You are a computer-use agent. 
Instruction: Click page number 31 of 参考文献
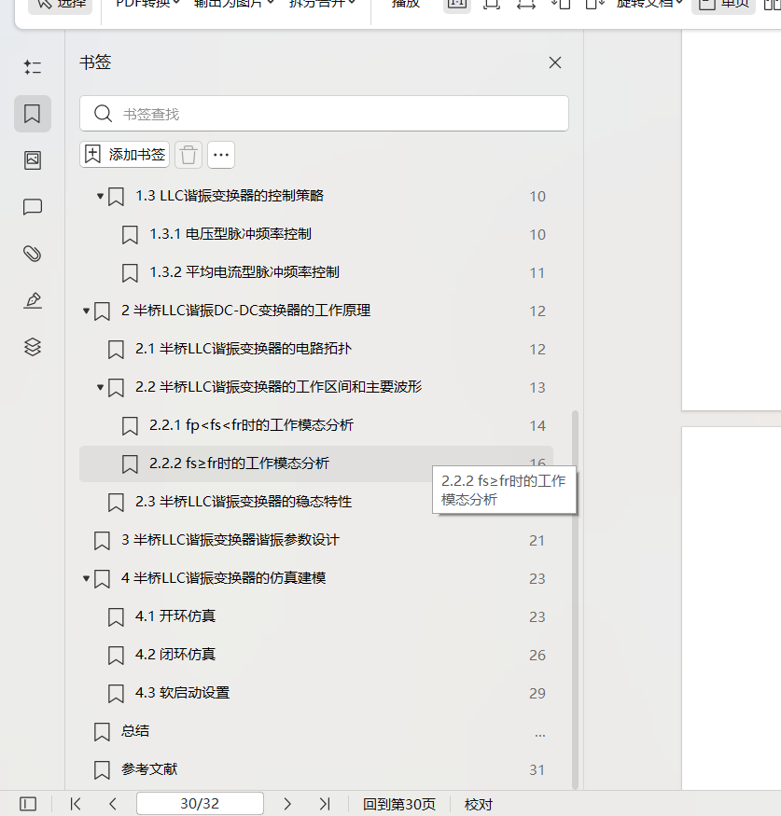coord(537,769)
